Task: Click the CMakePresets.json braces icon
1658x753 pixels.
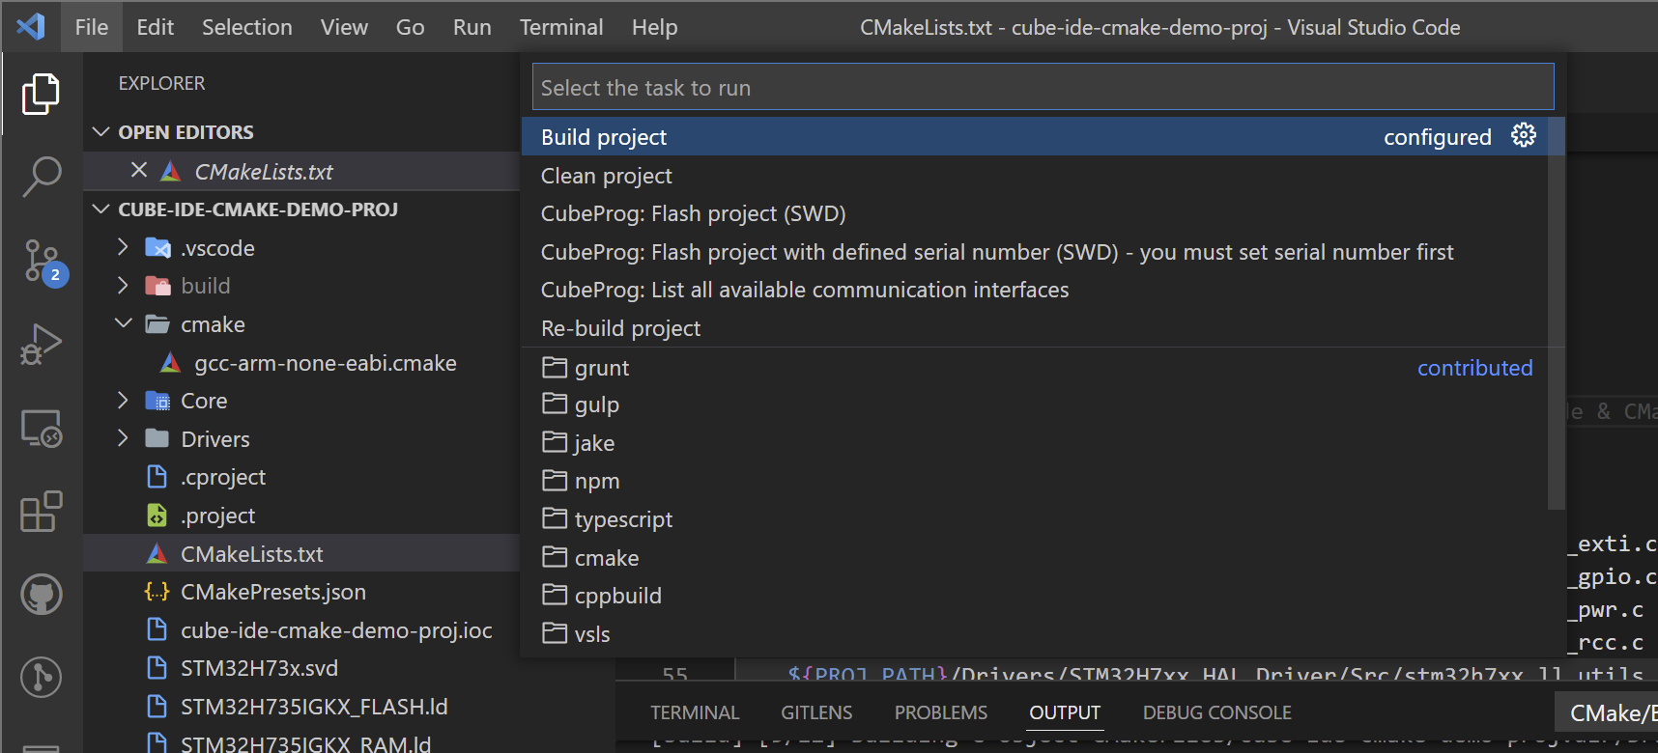Action: click(157, 592)
